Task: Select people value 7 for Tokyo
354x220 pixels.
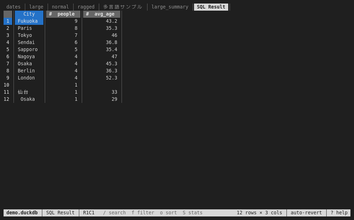Action: 63,35
